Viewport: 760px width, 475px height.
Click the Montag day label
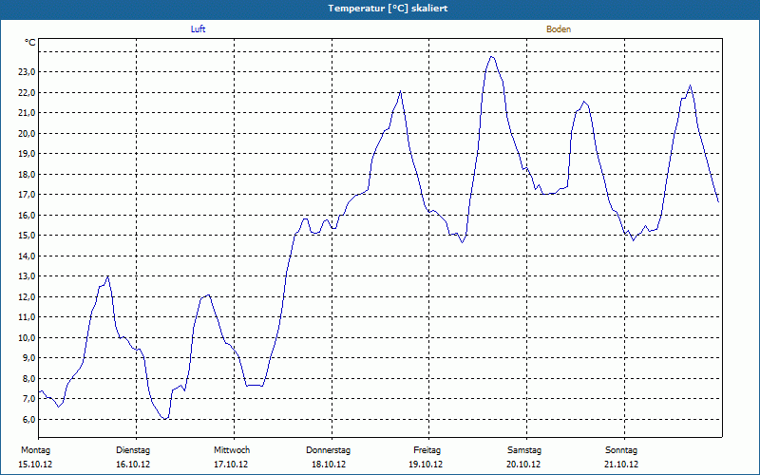35,450
